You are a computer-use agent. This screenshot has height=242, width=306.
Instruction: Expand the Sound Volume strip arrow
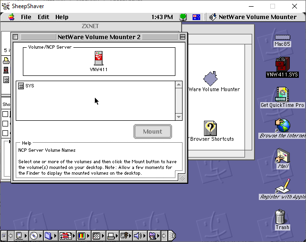point(144,236)
